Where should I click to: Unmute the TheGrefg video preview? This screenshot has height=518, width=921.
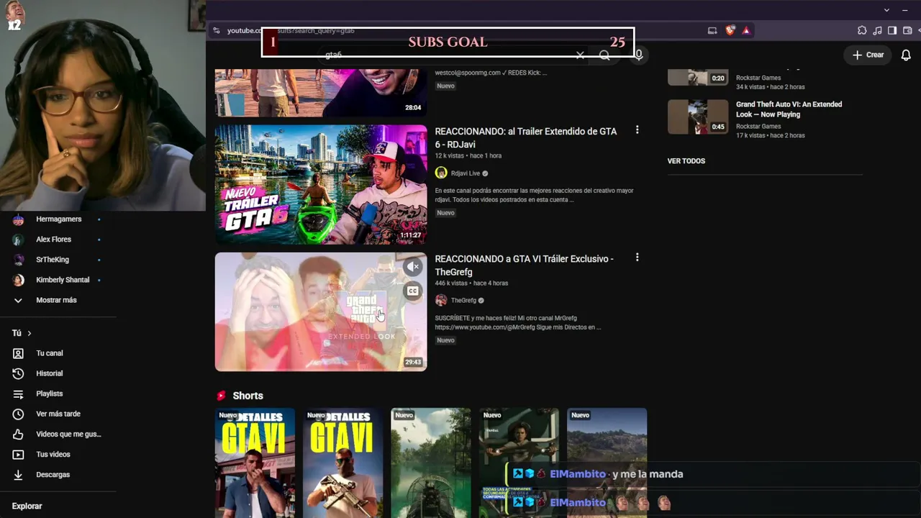[x=412, y=267]
